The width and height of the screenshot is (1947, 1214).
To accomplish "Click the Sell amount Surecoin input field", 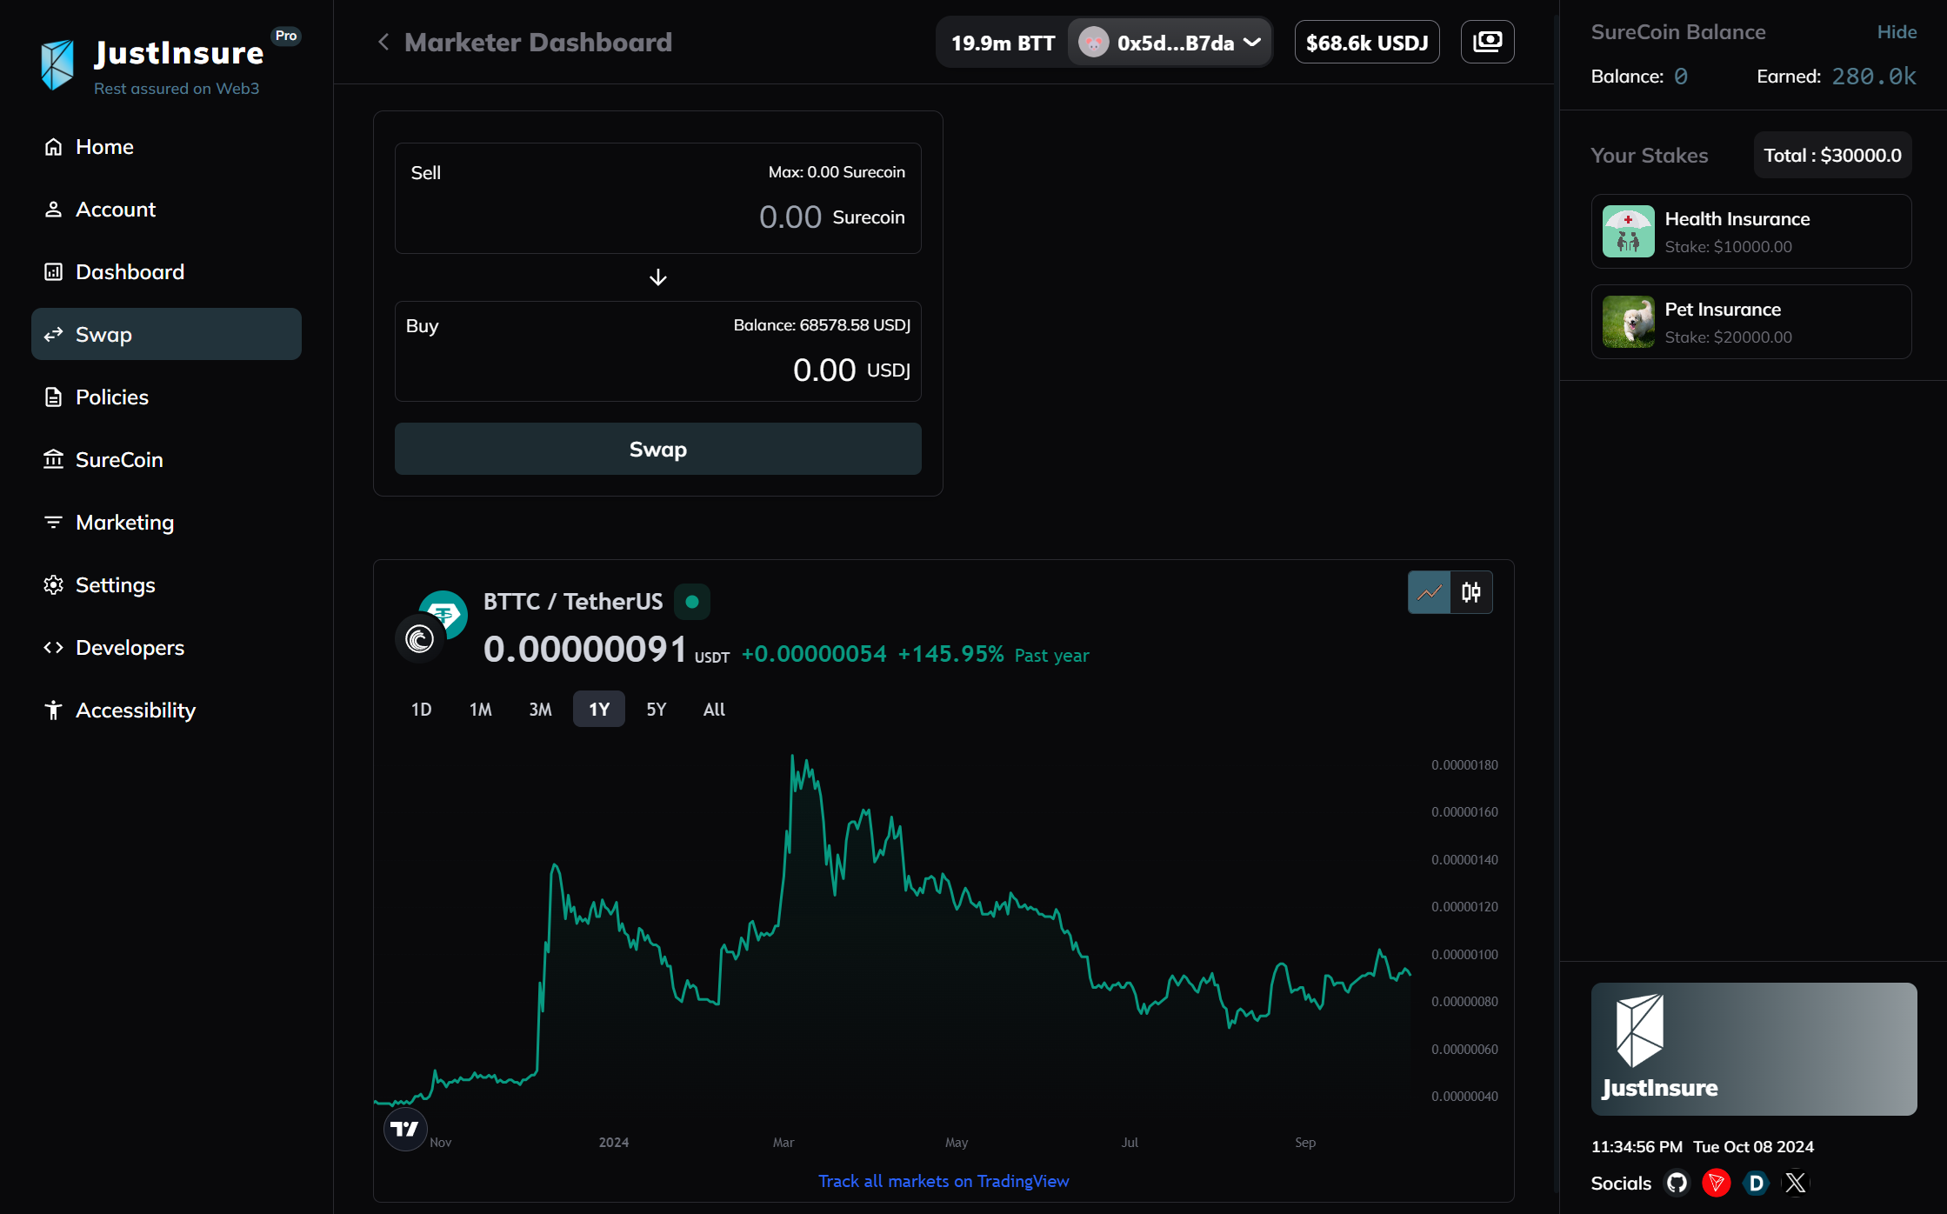I will coord(789,217).
